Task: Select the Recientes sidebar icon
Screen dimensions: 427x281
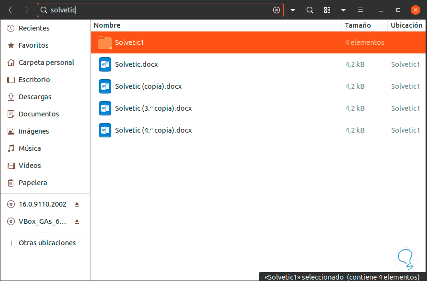Action: pos(11,28)
